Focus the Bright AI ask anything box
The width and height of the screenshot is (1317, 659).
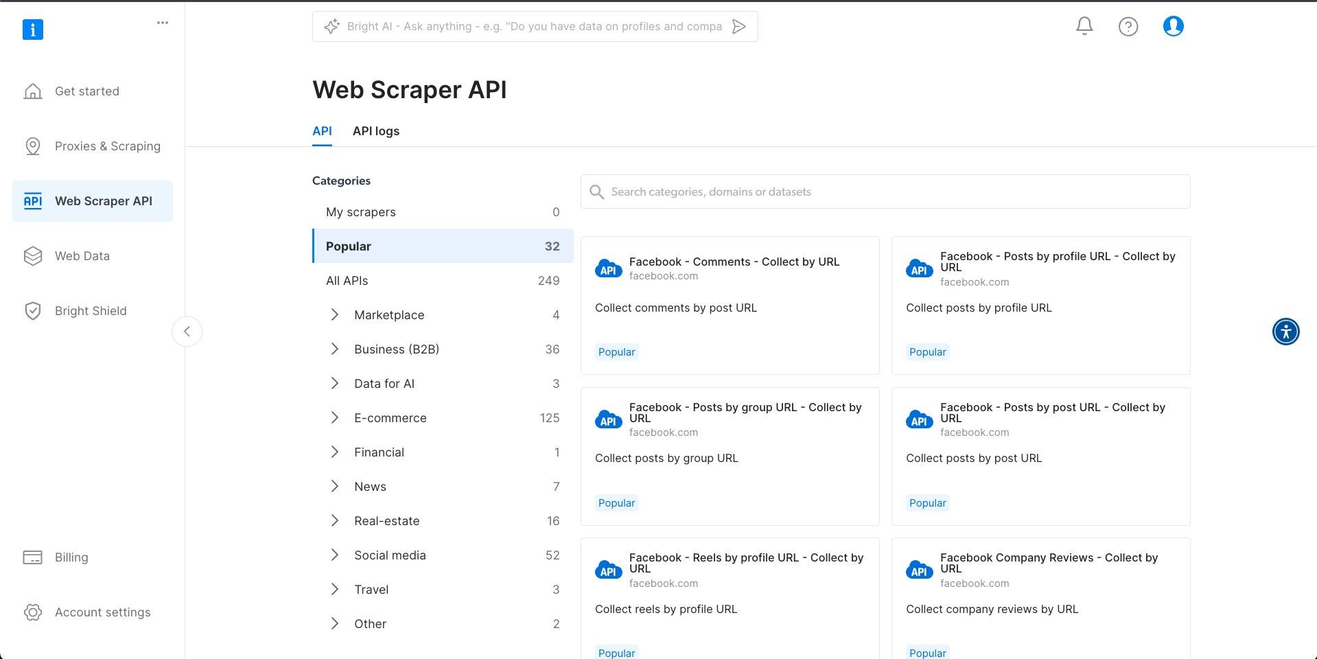point(534,27)
